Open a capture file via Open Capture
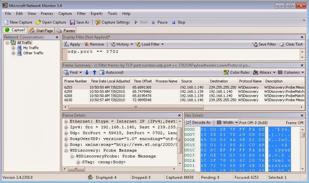Viewport: 309px width, 183px height. [x=51, y=22]
